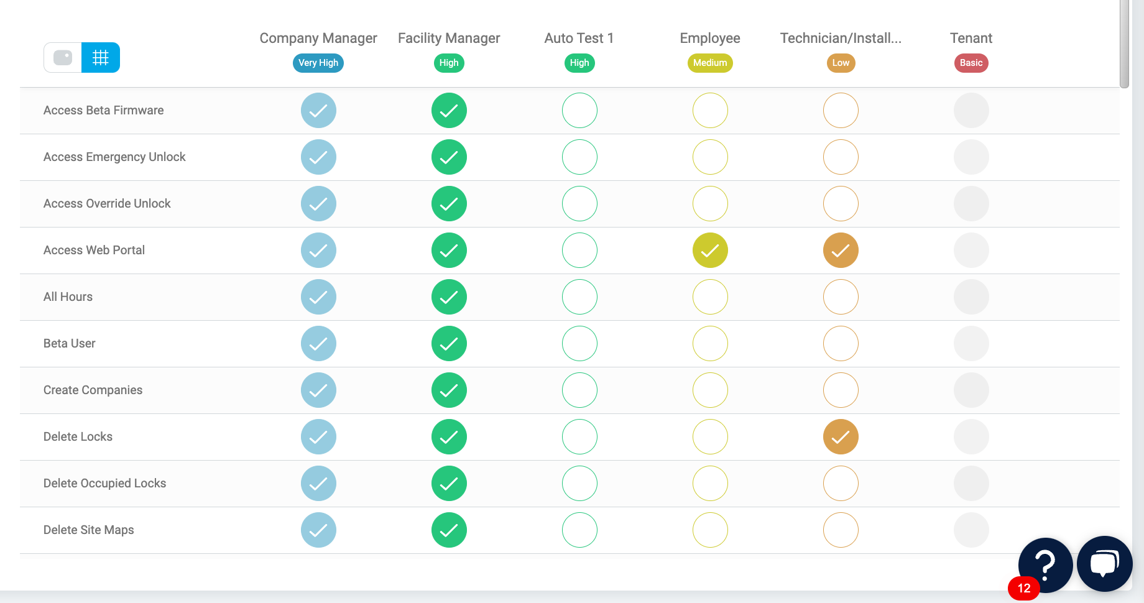Screen dimensions: 1144x603
Task: Select the Technician/Install... column header
Action: 841,38
